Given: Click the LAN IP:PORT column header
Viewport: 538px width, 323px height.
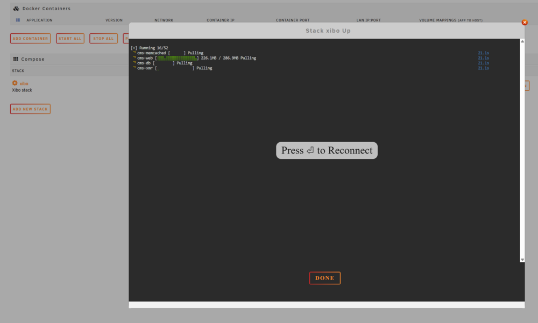Looking at the screenshot, I should click(x=369, y=20).
